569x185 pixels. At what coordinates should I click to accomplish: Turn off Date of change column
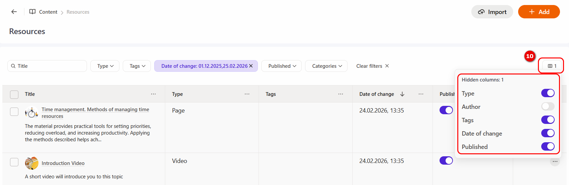click(x=548, y=133)
